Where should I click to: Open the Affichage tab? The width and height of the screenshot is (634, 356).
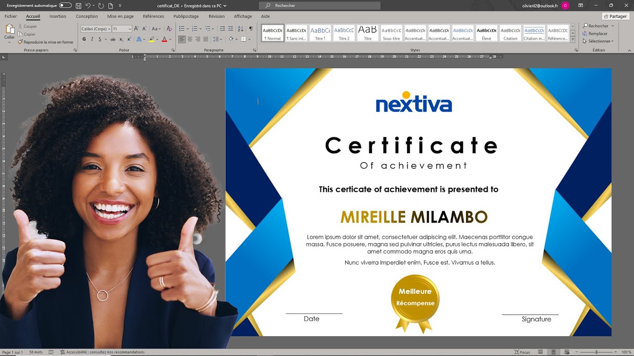243,16
